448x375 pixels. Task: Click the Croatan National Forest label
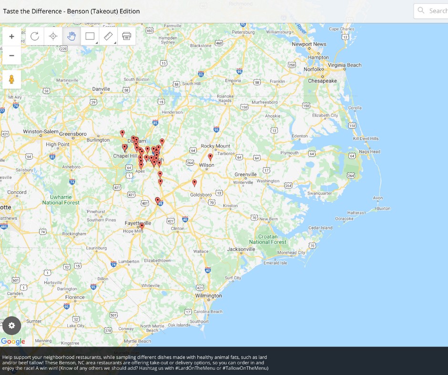(268, 239)
